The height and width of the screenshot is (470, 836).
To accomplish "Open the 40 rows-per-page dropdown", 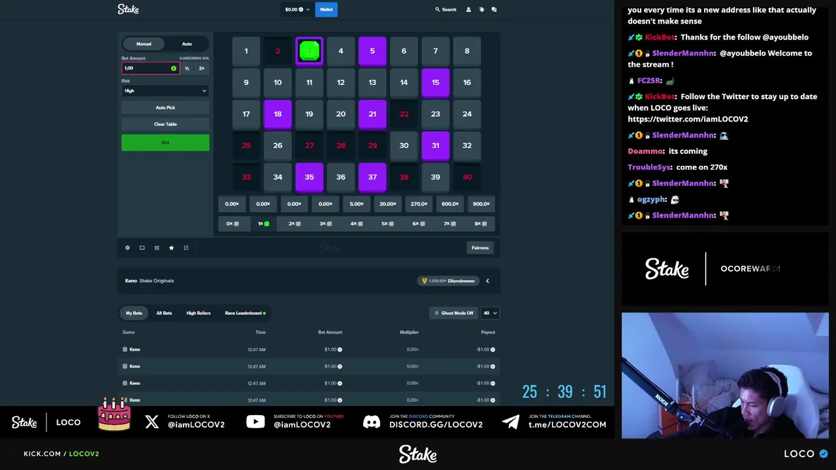I will pyautogui.click(x=490, y=313).
